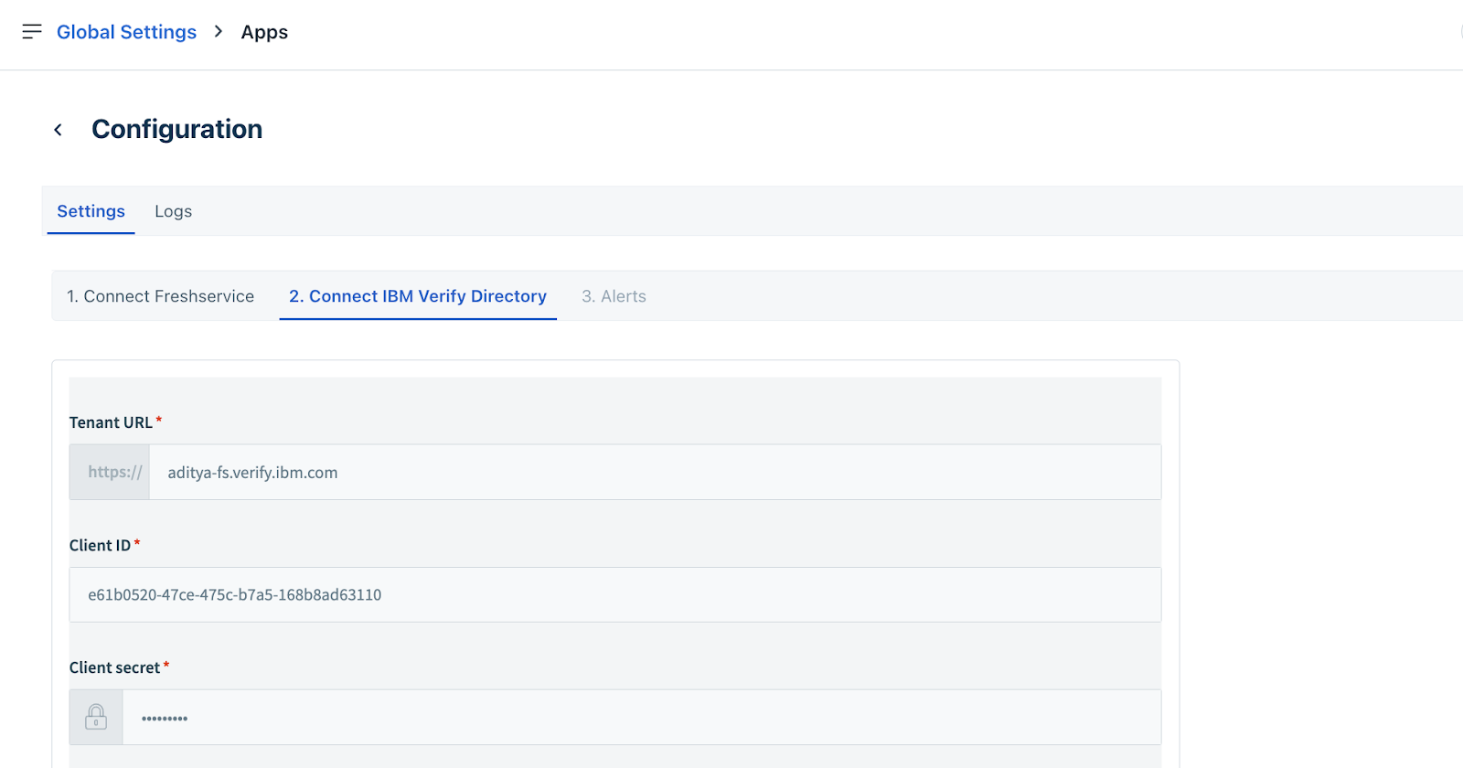Open Global Settings breadcrumb link

126,32
